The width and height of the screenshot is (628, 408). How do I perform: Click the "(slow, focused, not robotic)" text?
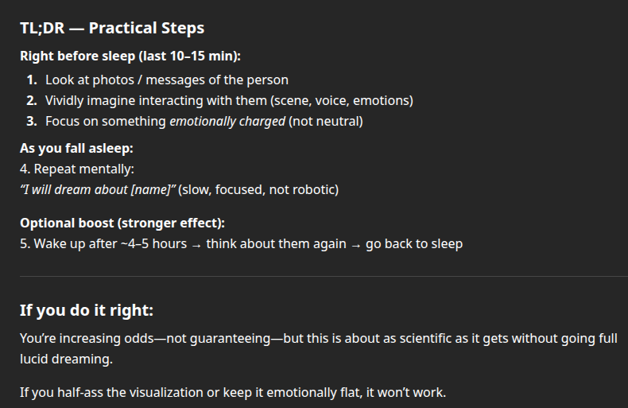coord(259,189)
